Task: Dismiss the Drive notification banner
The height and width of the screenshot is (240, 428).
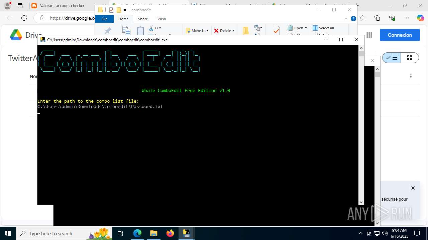Action: point(413,188)
